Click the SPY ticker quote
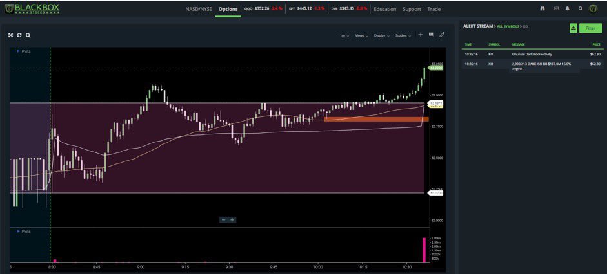Viewport: 607px width, 274px height. pyautogui.click(x=307, y=8)
